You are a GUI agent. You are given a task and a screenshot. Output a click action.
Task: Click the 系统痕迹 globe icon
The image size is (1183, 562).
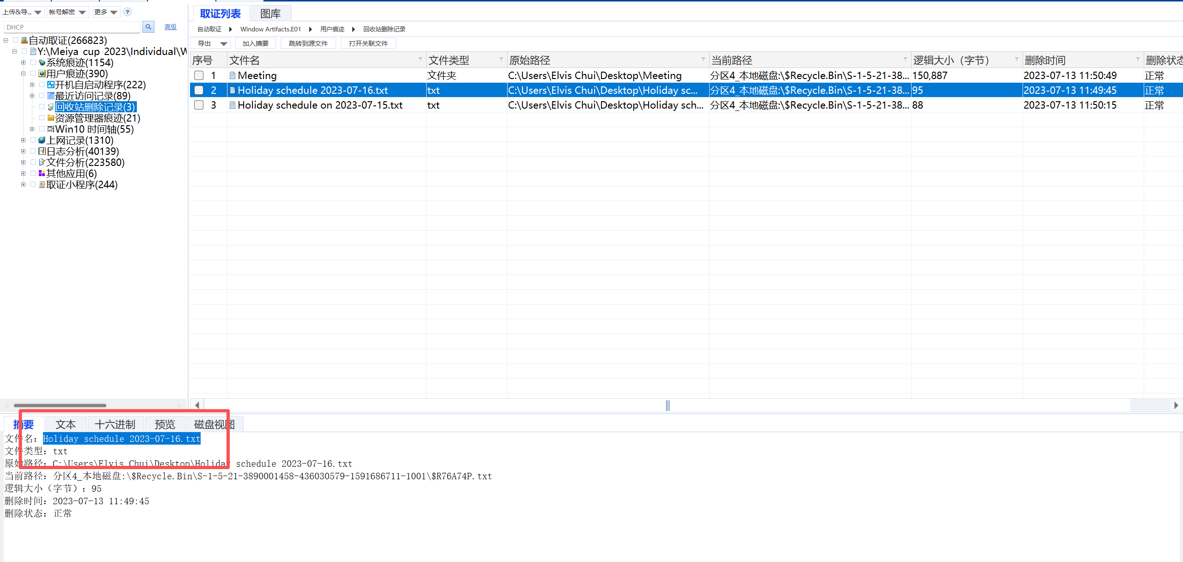click(42, 62)
